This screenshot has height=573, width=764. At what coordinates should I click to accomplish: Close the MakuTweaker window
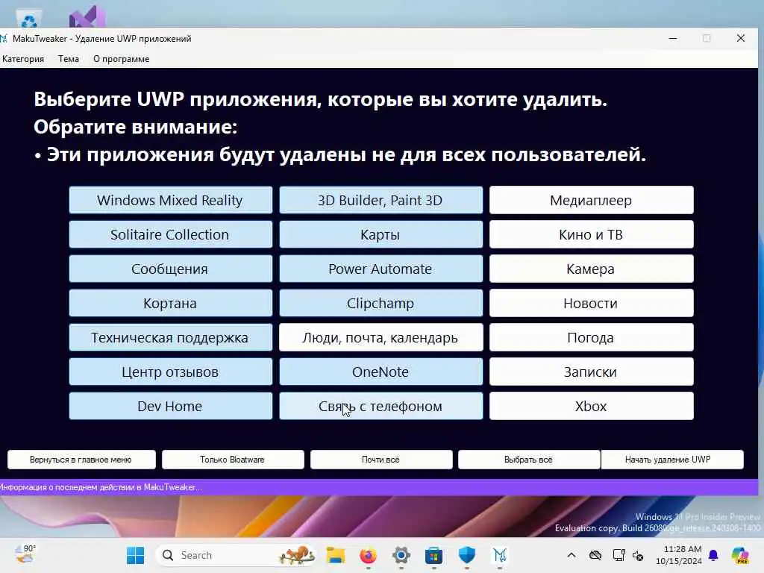coord(741,38)
